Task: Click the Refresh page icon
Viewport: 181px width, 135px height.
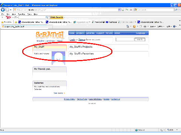Action: click(127, 10)
